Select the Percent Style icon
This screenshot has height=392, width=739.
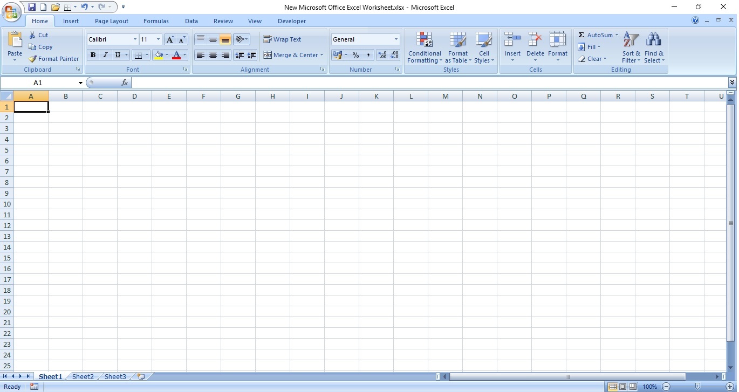point(355,55)
